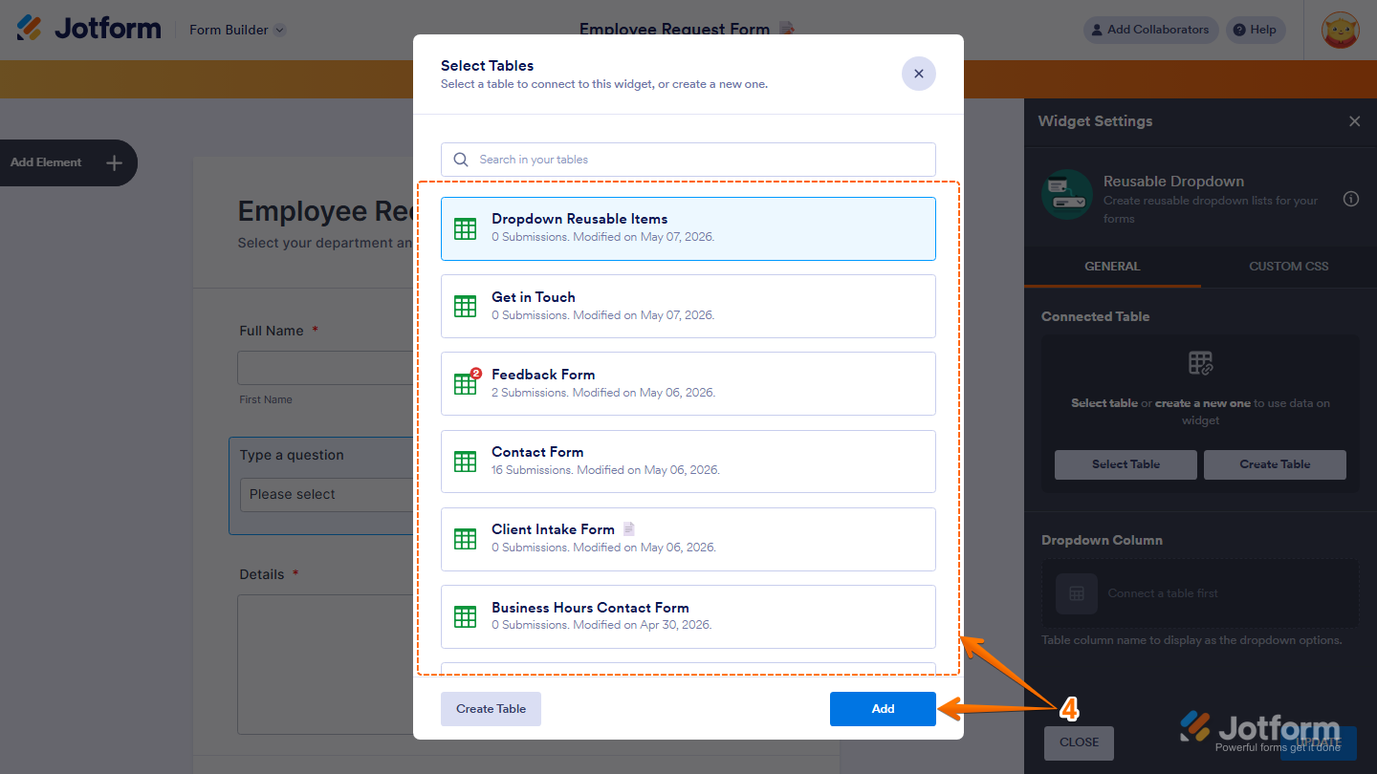The image size is (1377, 774).
Task: Click the plus icon beside Add Element
Action: coord(114,162)
